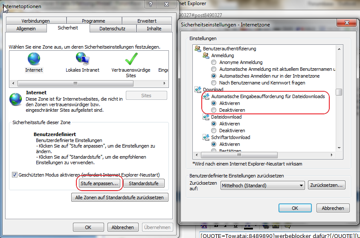Open the Erweitert tab
This screenshot has height=238, width=360.
pos(147,20)
